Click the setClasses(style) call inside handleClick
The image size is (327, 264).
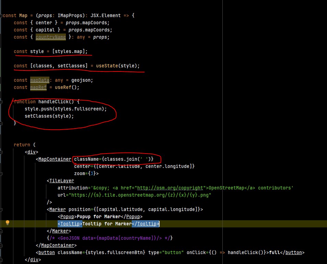(49, 116)
